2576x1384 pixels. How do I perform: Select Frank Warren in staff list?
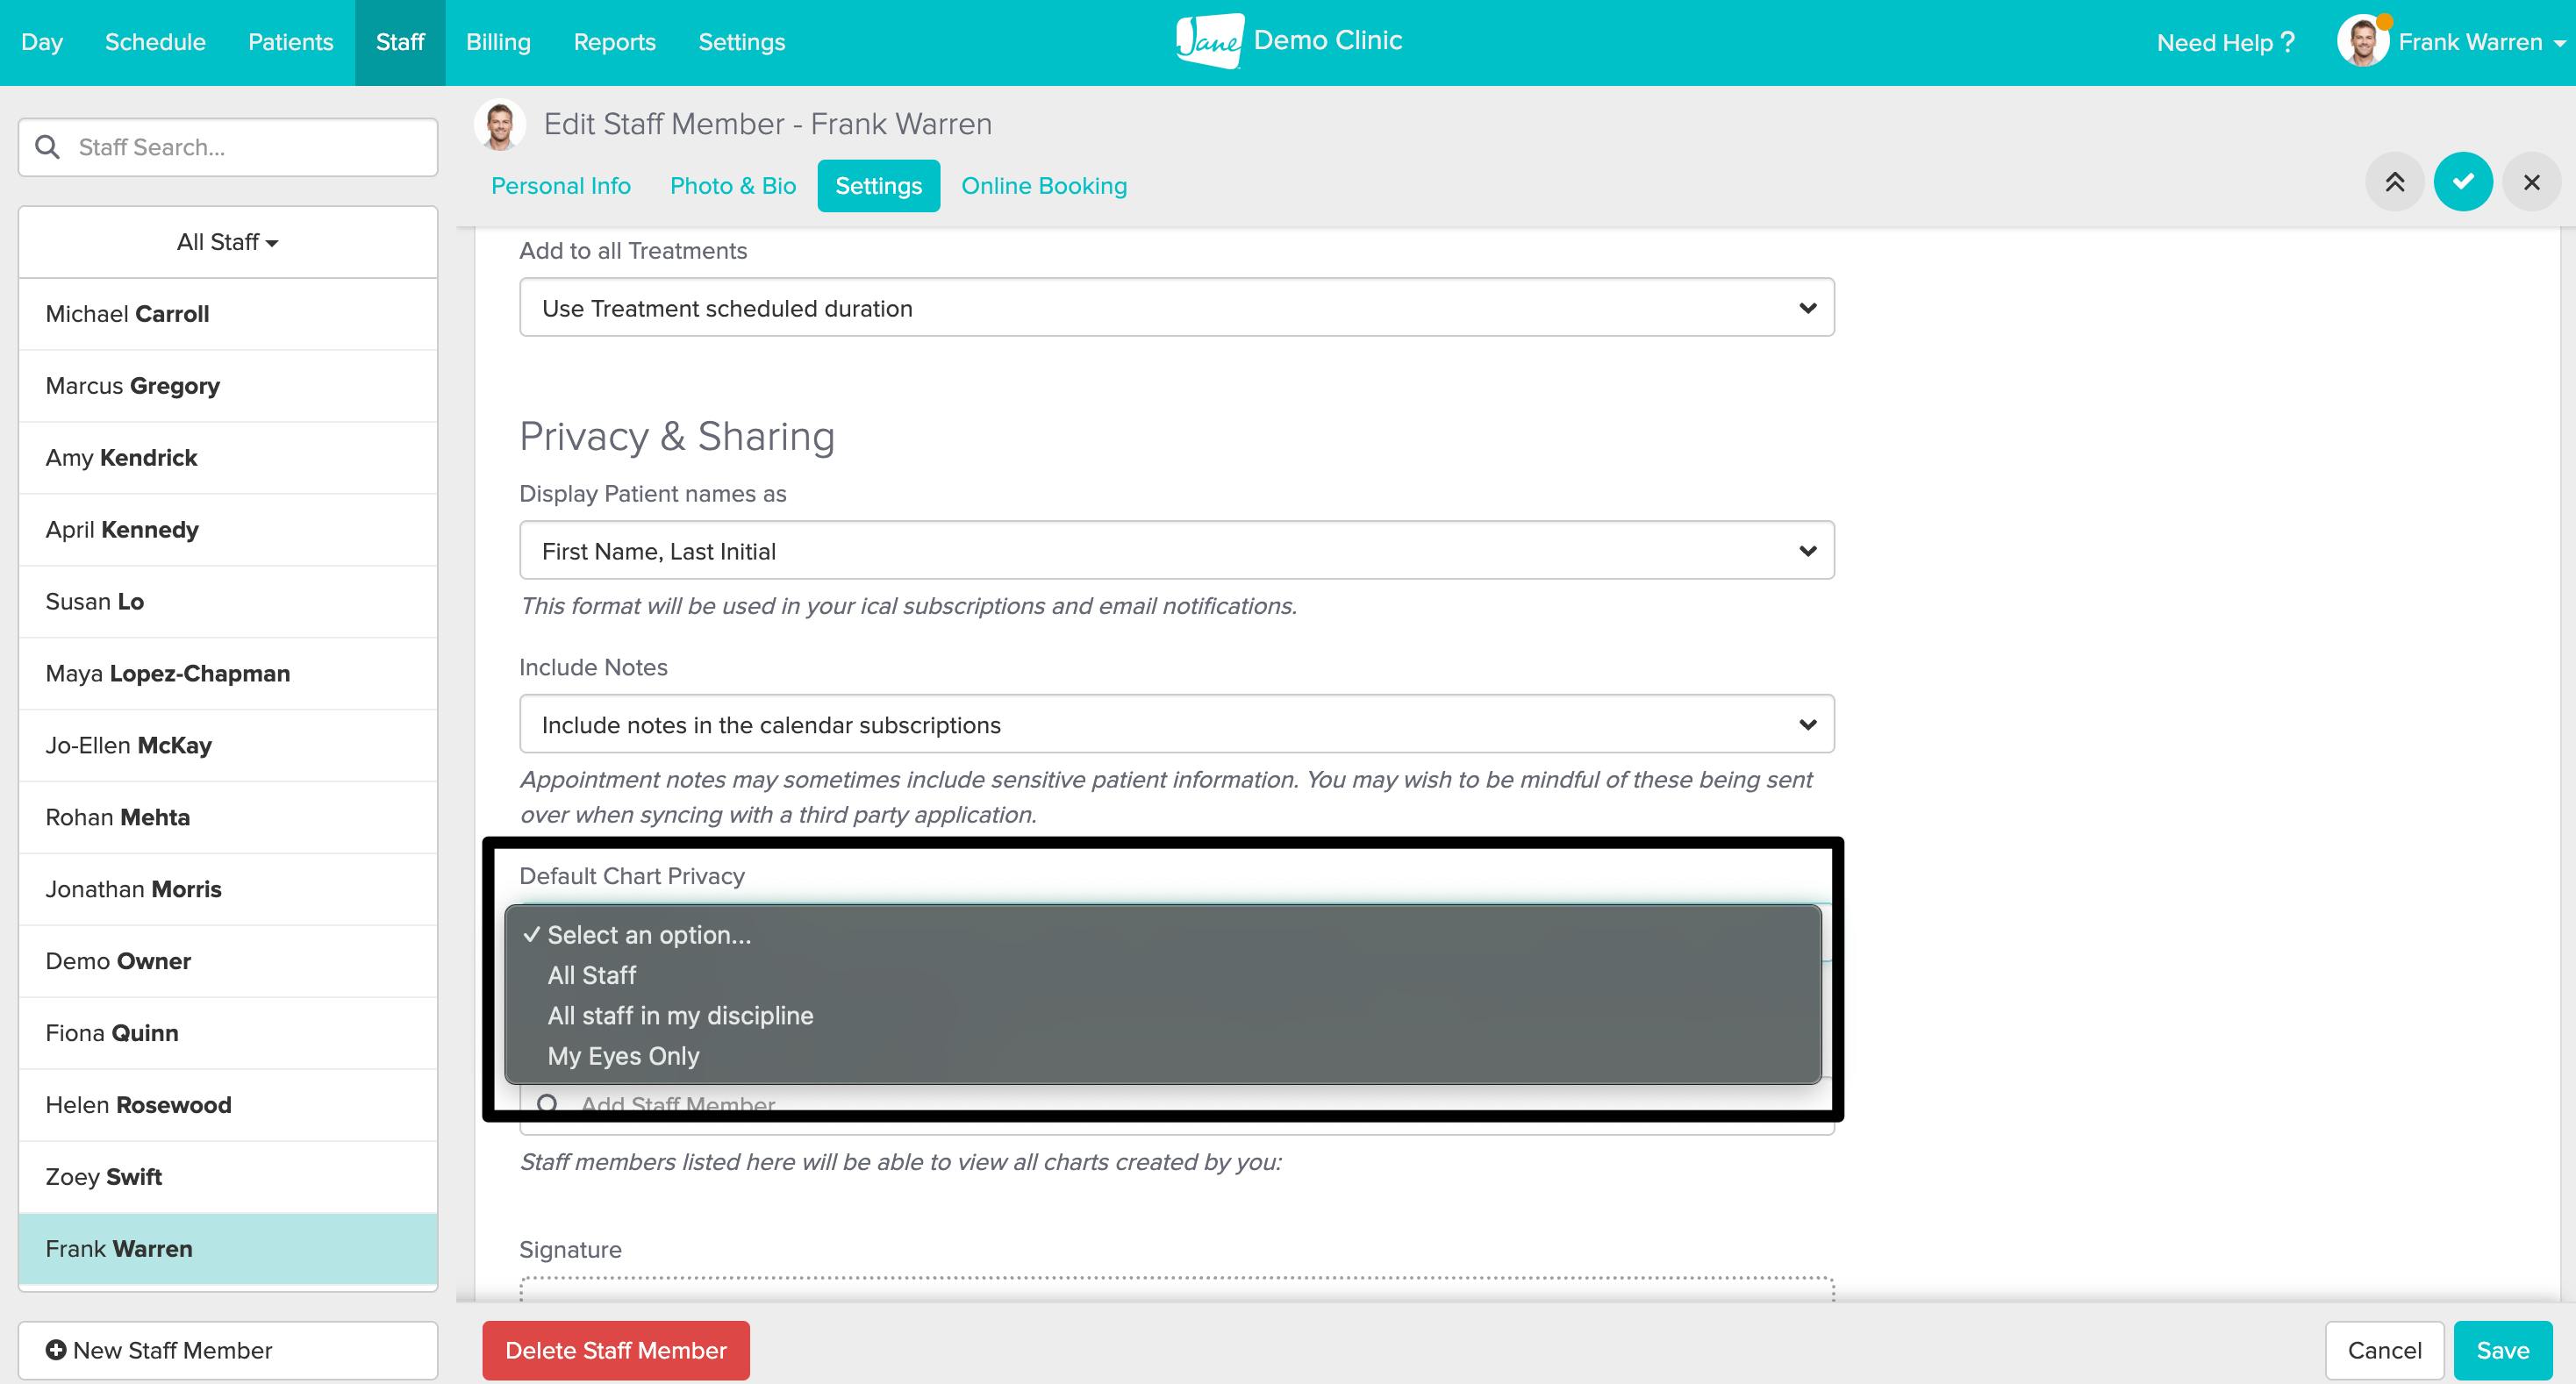coord(228,1249)
